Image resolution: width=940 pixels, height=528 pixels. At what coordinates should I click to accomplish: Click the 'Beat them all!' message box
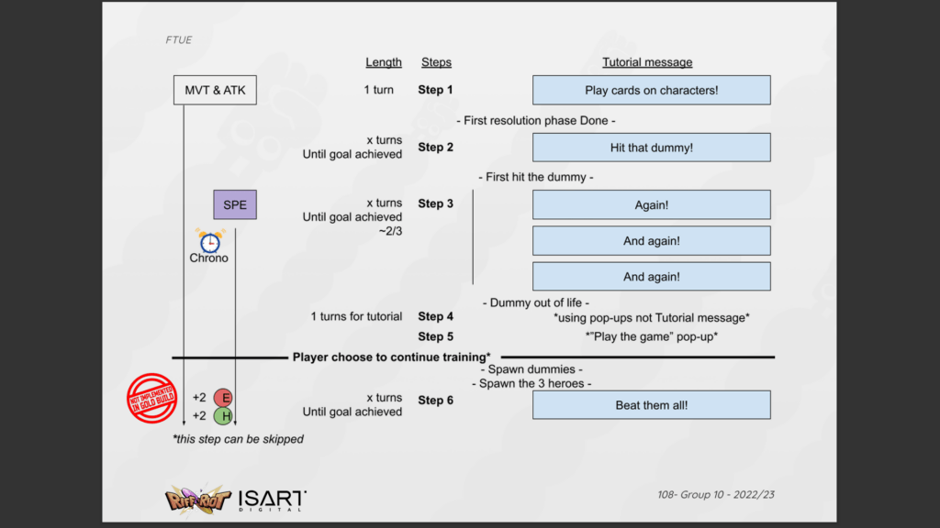[651, 404]
